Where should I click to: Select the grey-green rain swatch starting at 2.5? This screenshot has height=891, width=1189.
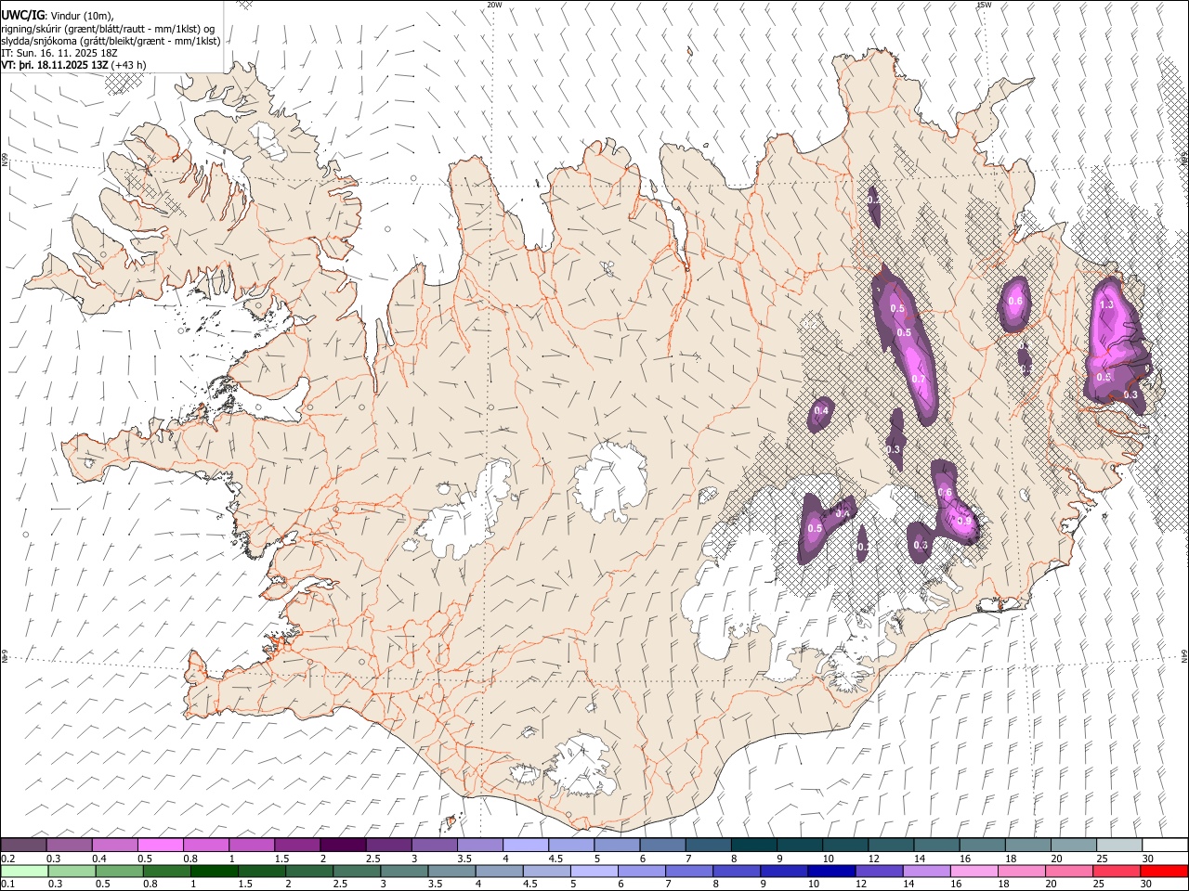(357, 871)
